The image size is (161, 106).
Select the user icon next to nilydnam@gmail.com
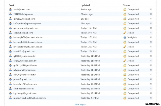point(10,70)
